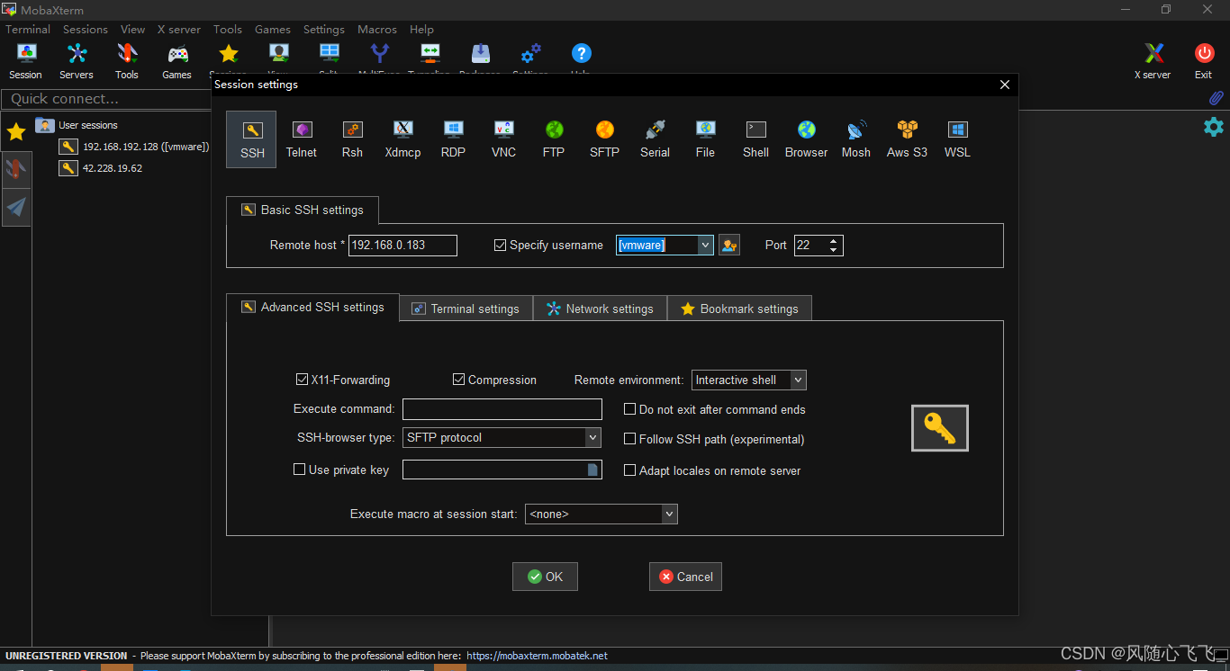Select session 192.168.192.128 ([vmware])
Viewport: 1230px width, 671px height.
tap(134, 147)
